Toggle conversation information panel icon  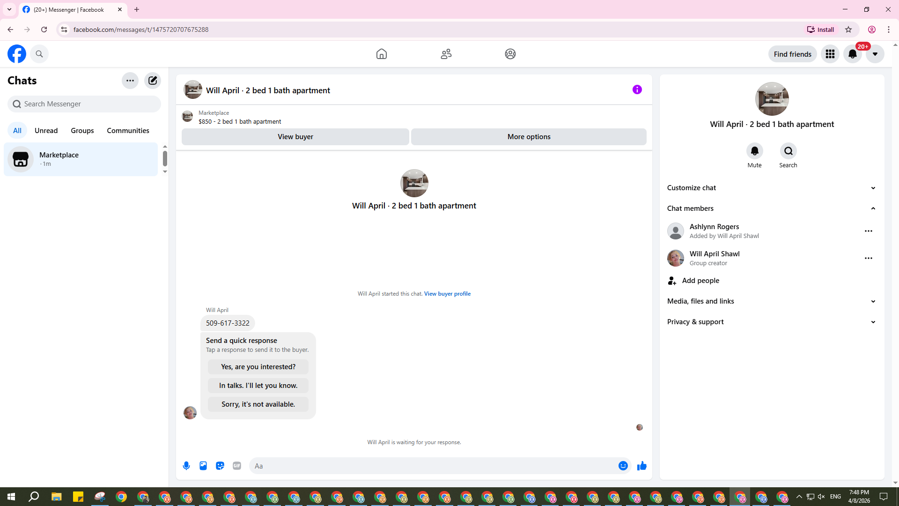click(x=637, y=89)
